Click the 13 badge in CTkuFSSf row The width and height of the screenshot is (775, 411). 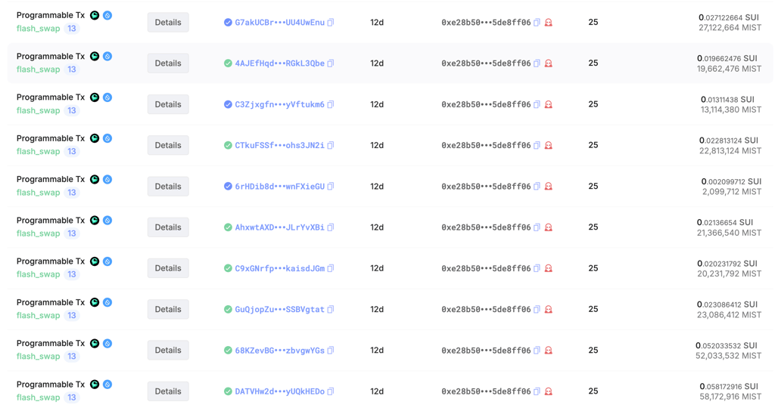click(x=72, y=151)
